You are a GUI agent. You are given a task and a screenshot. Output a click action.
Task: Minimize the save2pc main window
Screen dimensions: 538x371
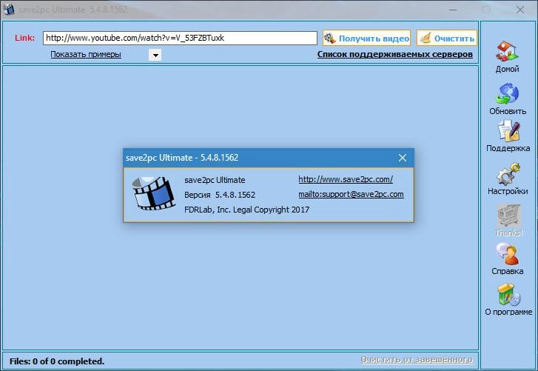tap(453, 10)
